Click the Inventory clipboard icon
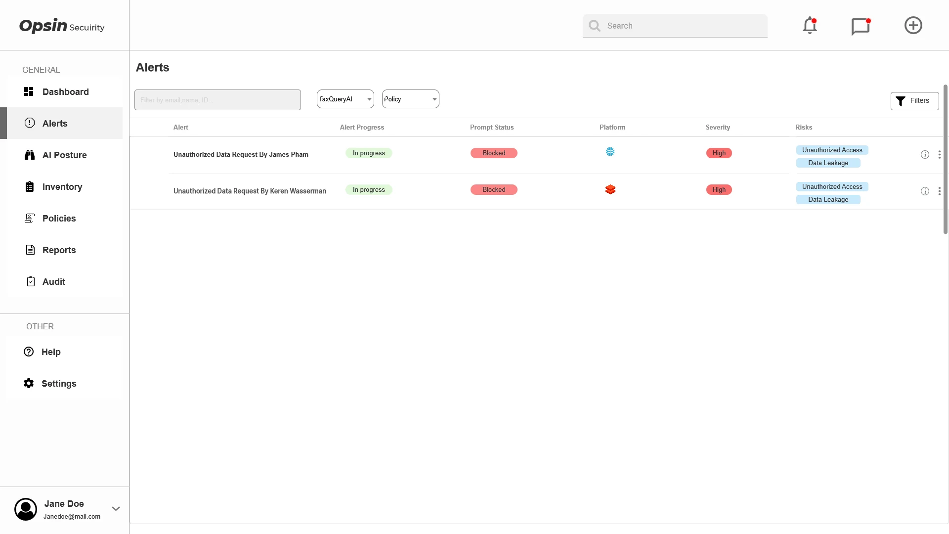The image size is (949, 534). [x=30, y=186]
